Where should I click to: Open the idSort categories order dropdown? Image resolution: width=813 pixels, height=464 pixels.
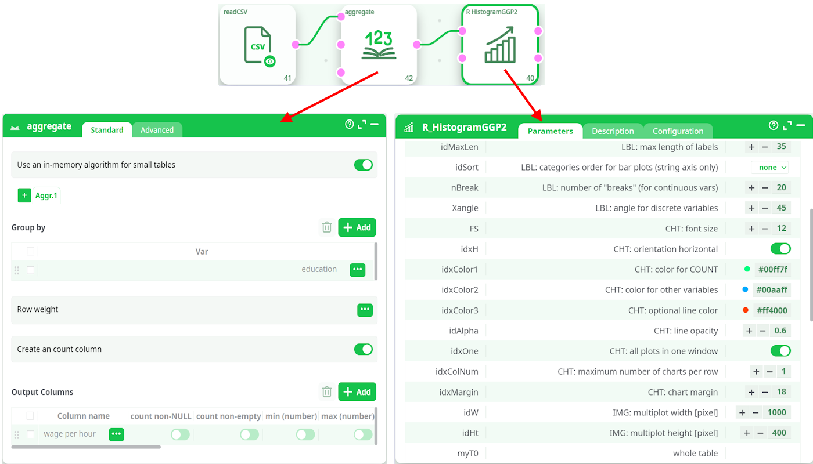(769, 167)
